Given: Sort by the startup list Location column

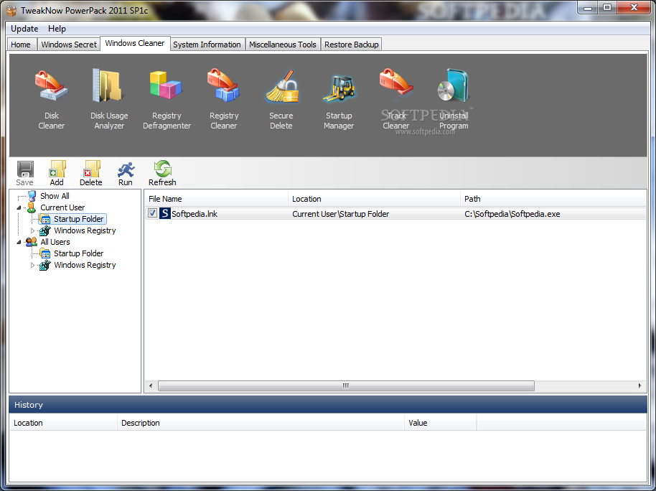Looking at the screenshot, I should pyautogui.click(x=374, y=199).
